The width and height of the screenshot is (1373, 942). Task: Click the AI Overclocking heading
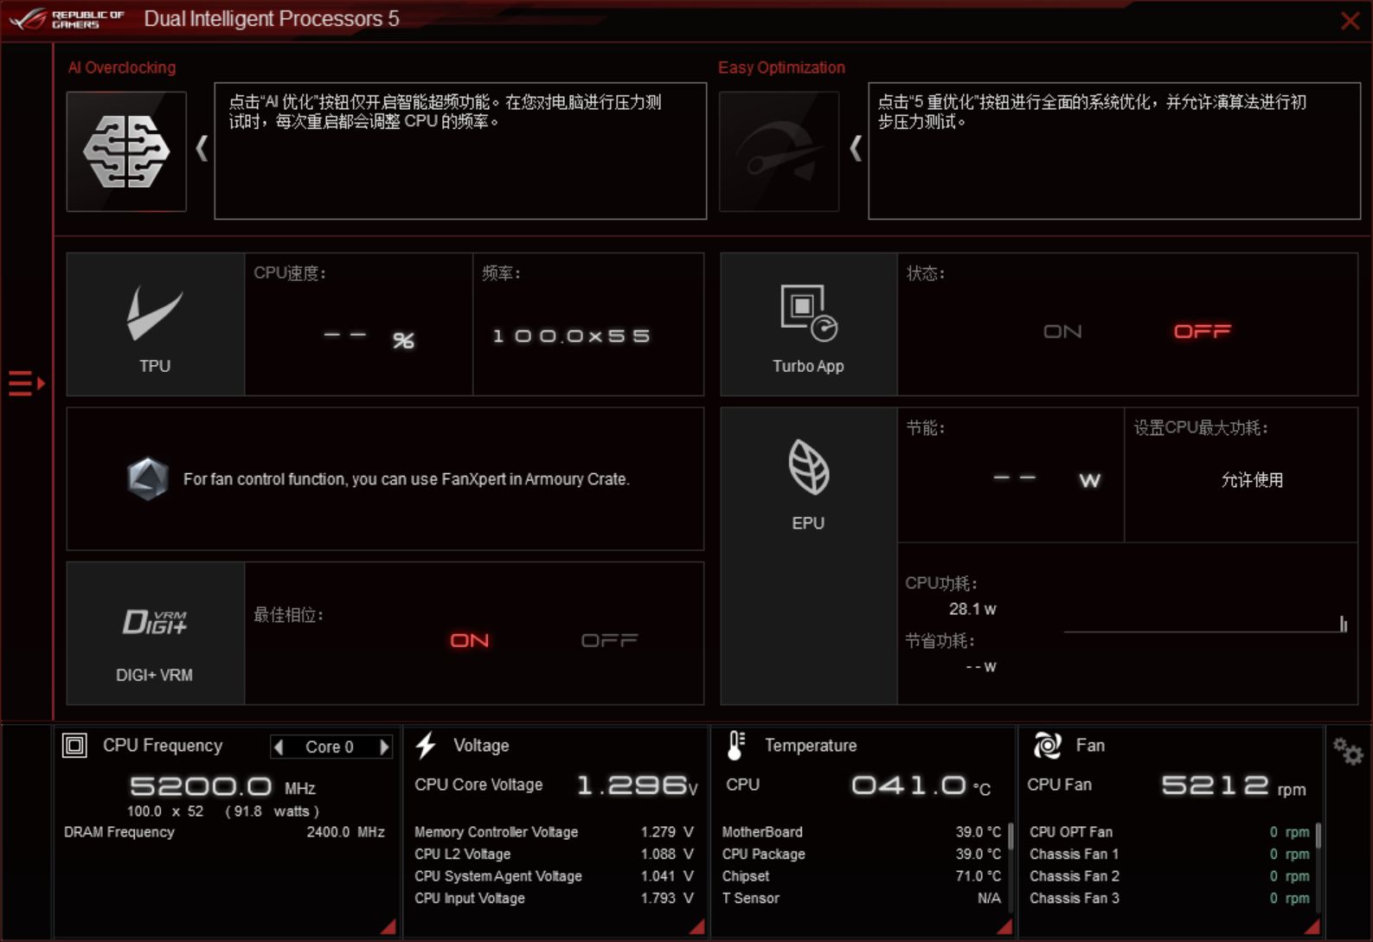pyautogui.click(x=122, y=67)
